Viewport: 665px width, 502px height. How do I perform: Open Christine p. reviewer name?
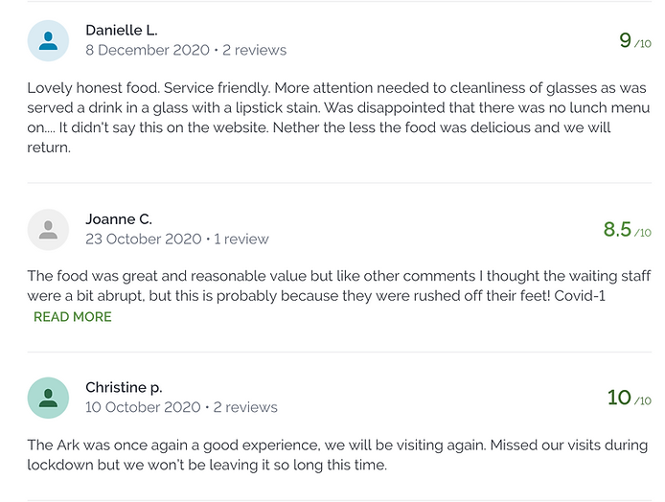(124, 387)
